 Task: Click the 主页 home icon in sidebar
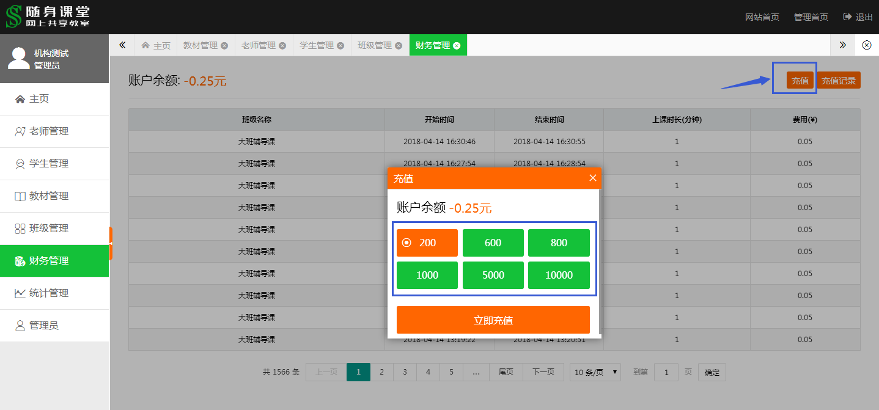tap(20, 99)
